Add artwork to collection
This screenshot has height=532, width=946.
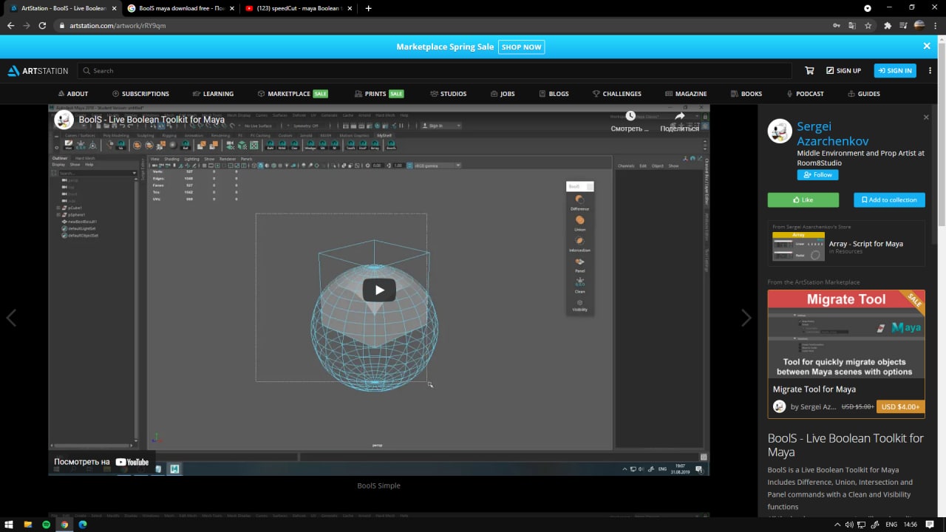pyautogui.click(x=889, y=199)
